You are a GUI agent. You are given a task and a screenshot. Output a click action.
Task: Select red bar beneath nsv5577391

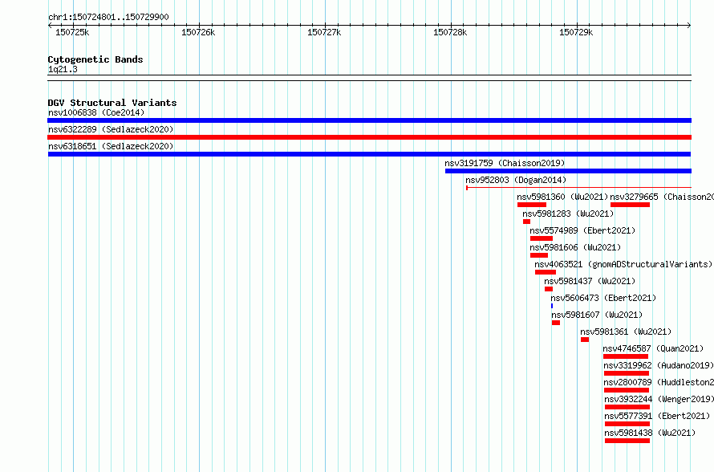click(x=627, y=424)
